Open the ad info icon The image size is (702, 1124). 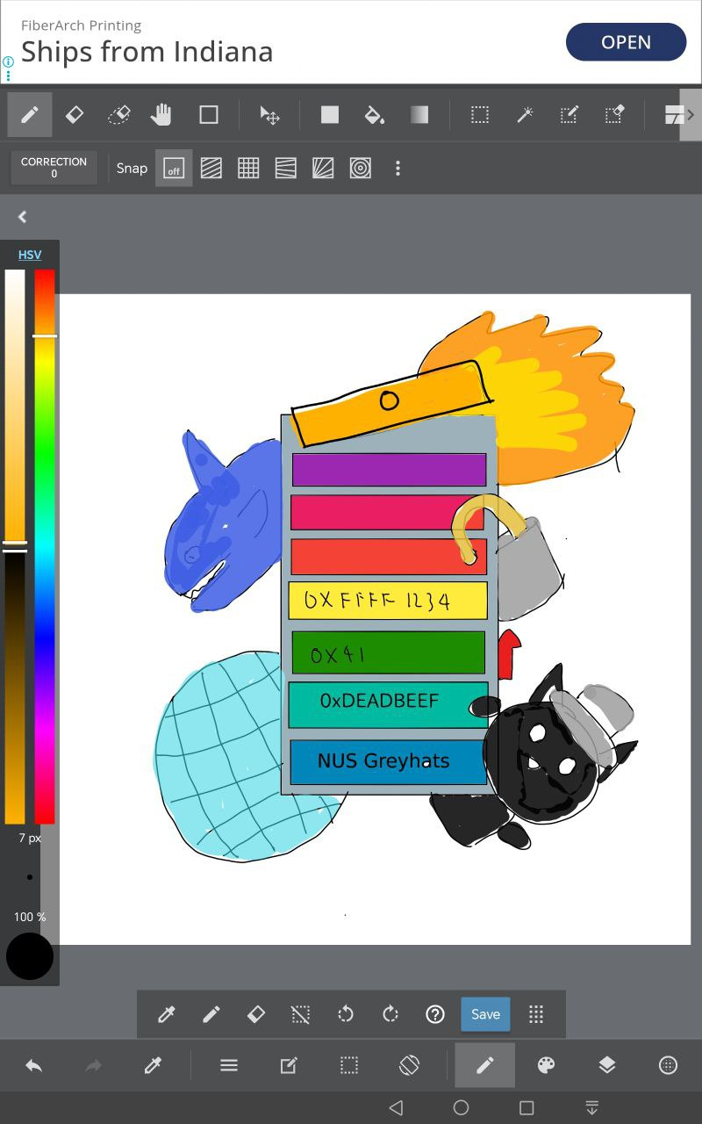point(8,62)
